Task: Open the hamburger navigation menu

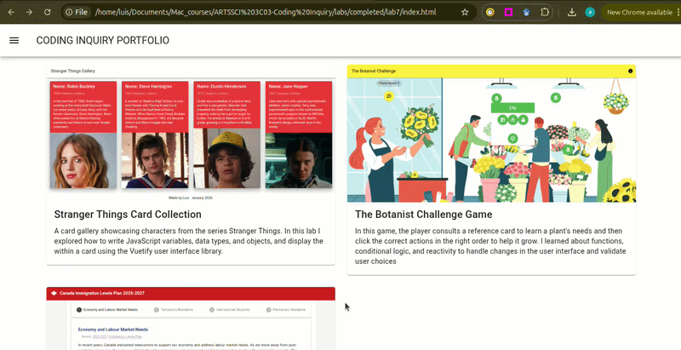Action: click(14, 40)
